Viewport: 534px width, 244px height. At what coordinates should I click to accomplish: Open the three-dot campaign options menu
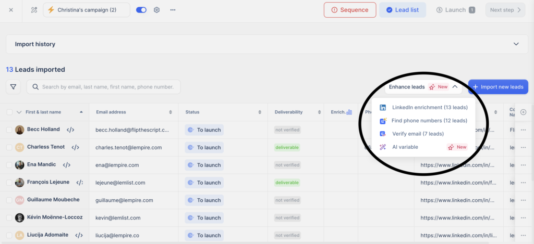click(x=173, y=10)
